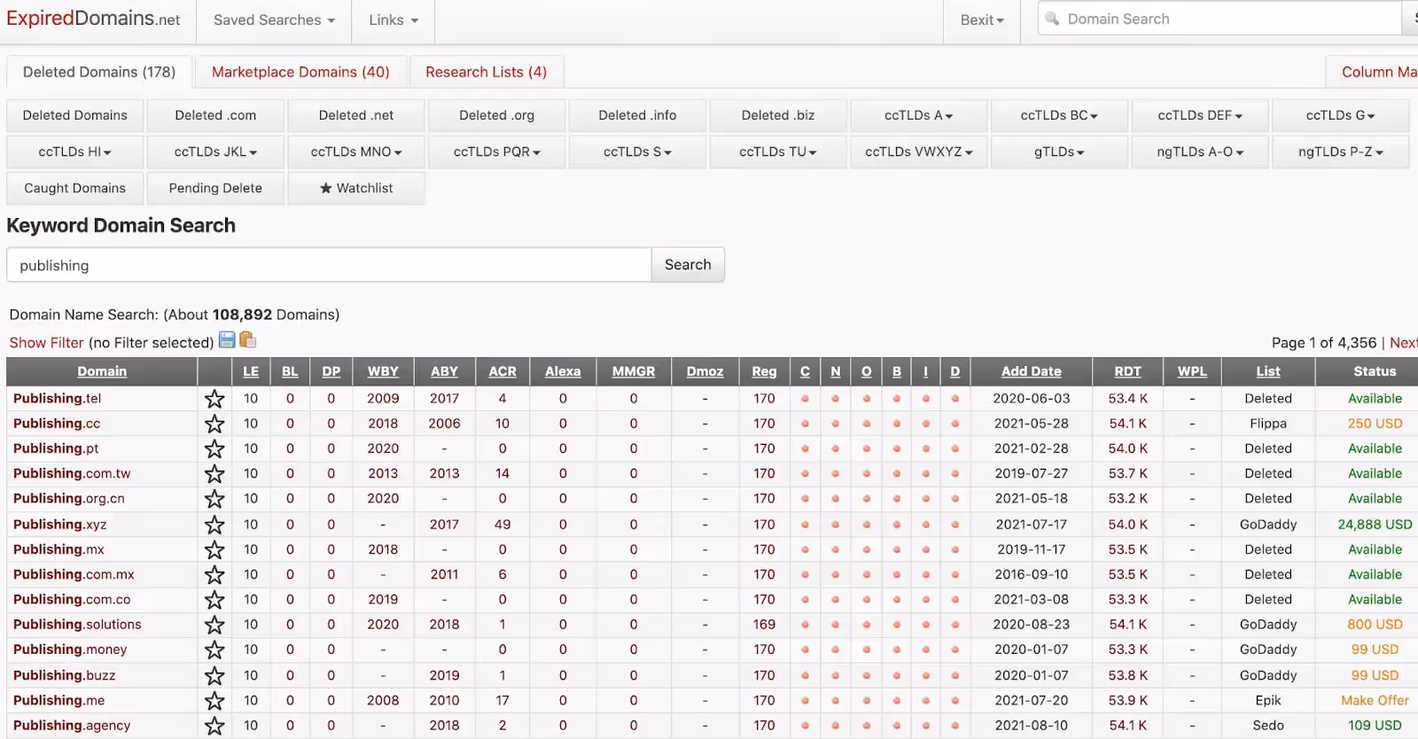Click the Search button for keyword search
Image resolution: width=1418 pixels, height=739 pixels.
(688, 265)
